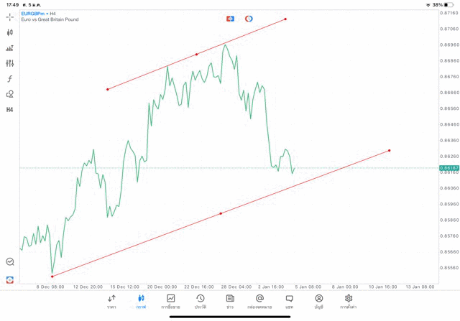Open the candlestick chart type icon
Screen dimensions: 460x321
click(10, 32)
